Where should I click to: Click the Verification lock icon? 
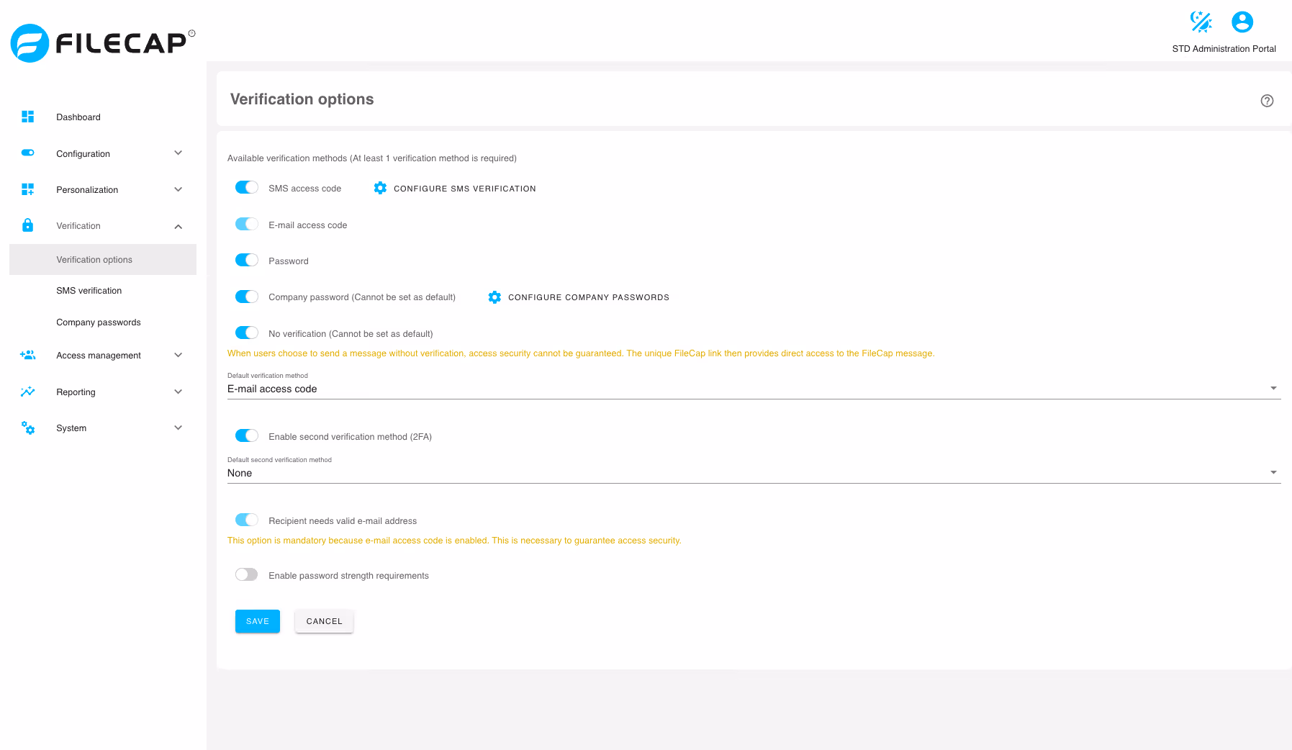28,225
